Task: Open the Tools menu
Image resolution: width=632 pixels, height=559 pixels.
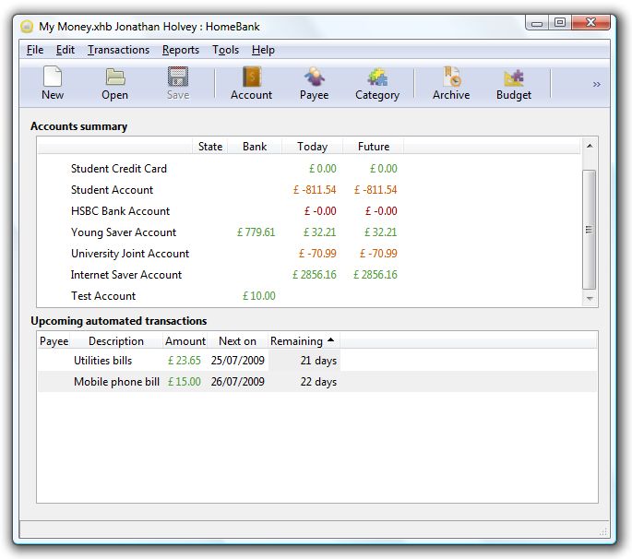Action: [x=225, y=50]
